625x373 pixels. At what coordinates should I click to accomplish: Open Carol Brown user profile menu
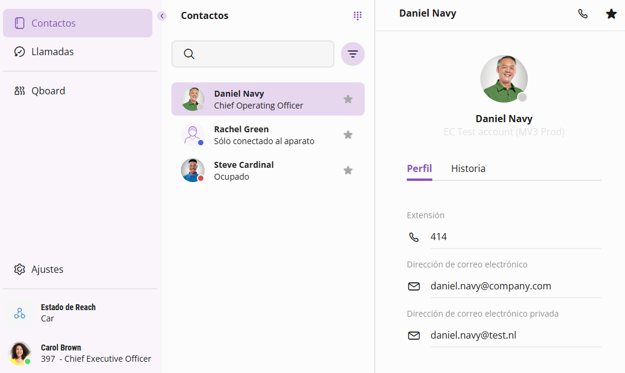pyautogui.click(x=80, y=353)
